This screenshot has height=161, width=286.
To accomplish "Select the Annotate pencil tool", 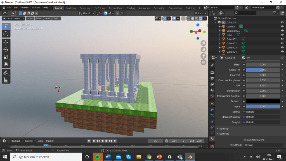I will 6,73.
